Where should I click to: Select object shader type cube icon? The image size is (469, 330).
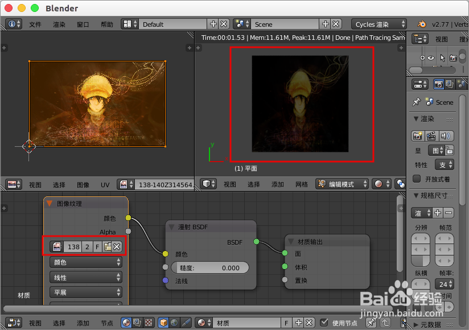[163, 323]
